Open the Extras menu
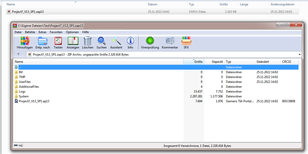Viewport: 308px width, 154px height. point(42,32)
